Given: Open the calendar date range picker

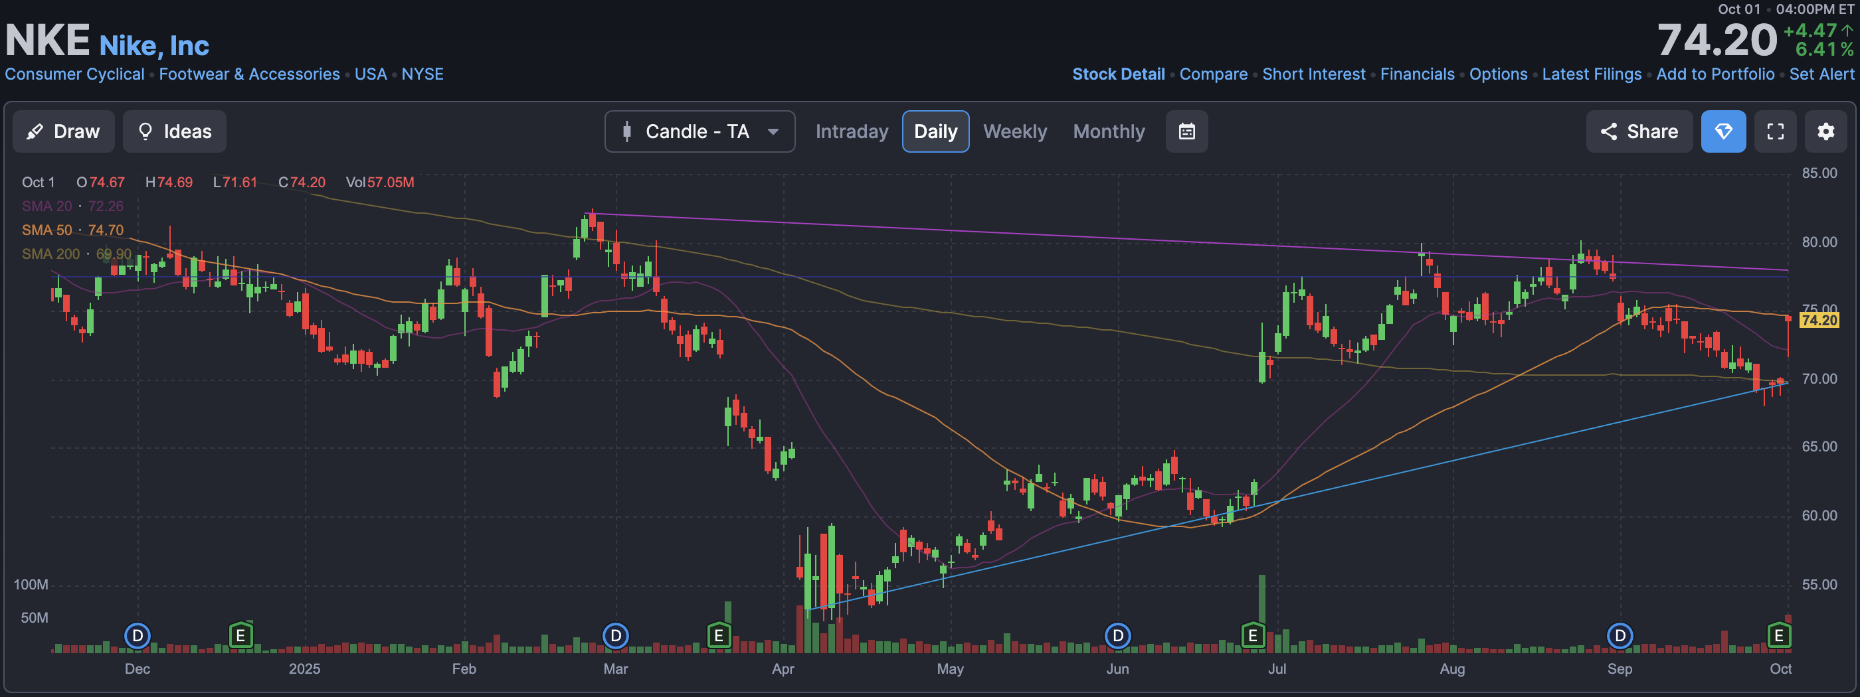Looking at the screenshot, I should (x=1186, y=131).
